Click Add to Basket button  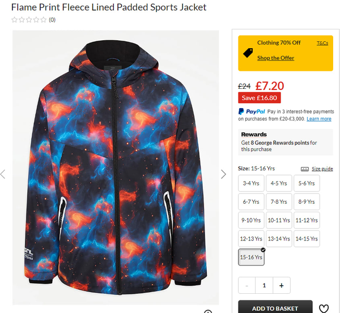(x=275, y=307)
